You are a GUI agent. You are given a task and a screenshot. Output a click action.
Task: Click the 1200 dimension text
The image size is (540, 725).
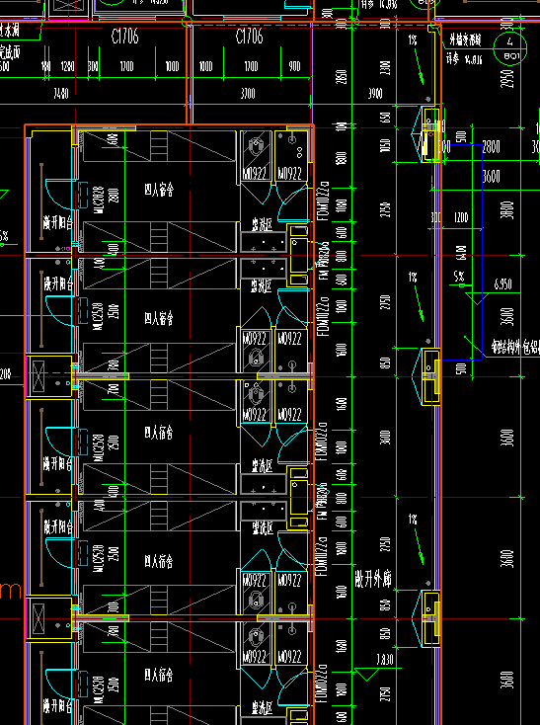pyautogui.click(x=461, y=217)
